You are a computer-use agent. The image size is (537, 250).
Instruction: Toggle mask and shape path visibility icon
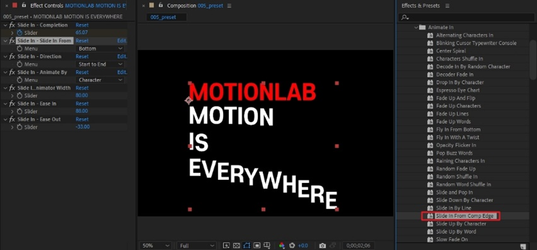point(247,246)
